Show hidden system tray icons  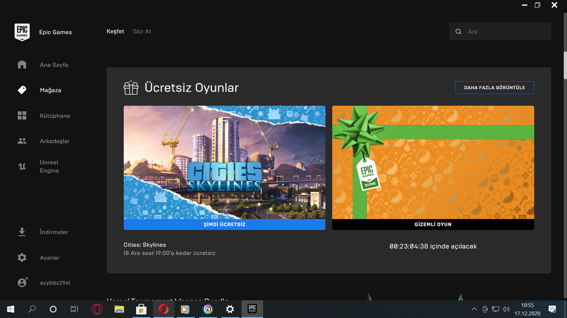point(474,309)
